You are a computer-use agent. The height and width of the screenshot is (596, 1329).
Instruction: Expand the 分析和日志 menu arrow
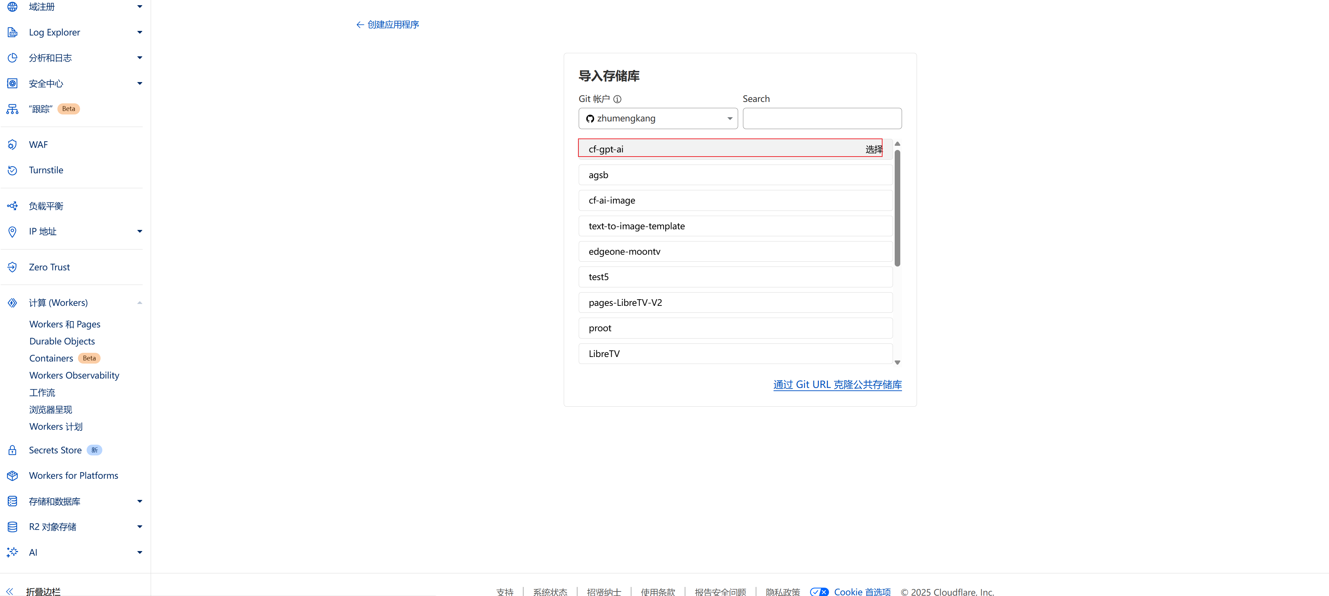pos(139,58)
